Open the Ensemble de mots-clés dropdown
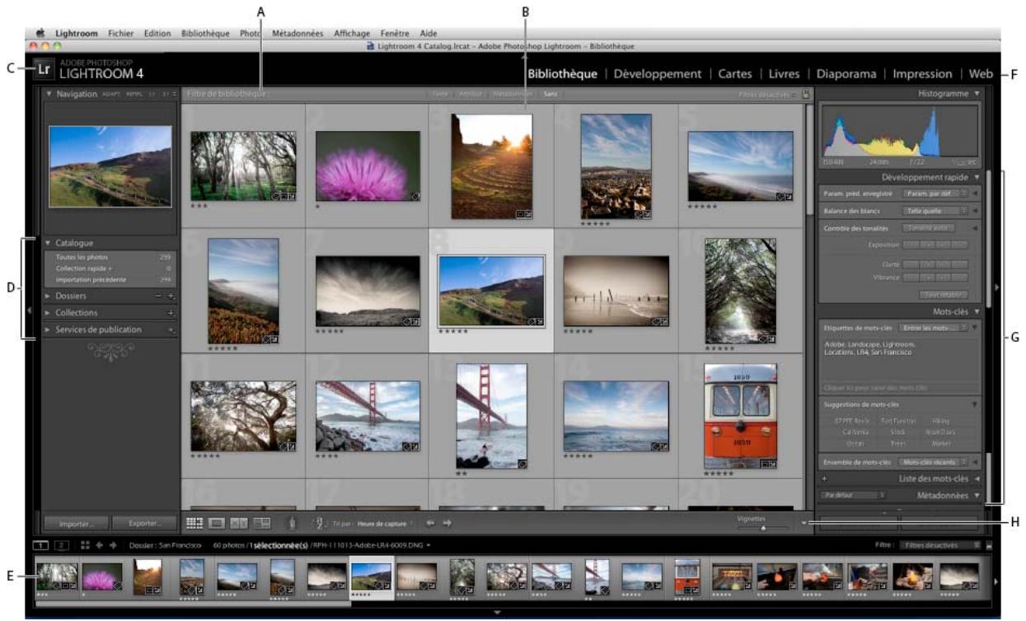This screenshot has height=621, width=1026. tap(931, 462)
